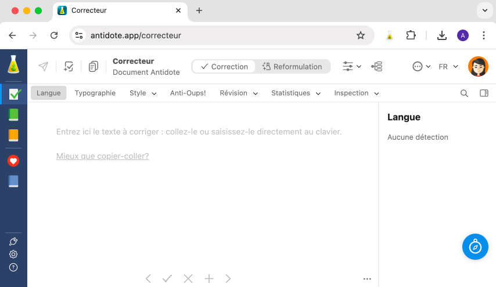
Task: Click the 'Mieux que copier-coller?' link
Action: 102,156
